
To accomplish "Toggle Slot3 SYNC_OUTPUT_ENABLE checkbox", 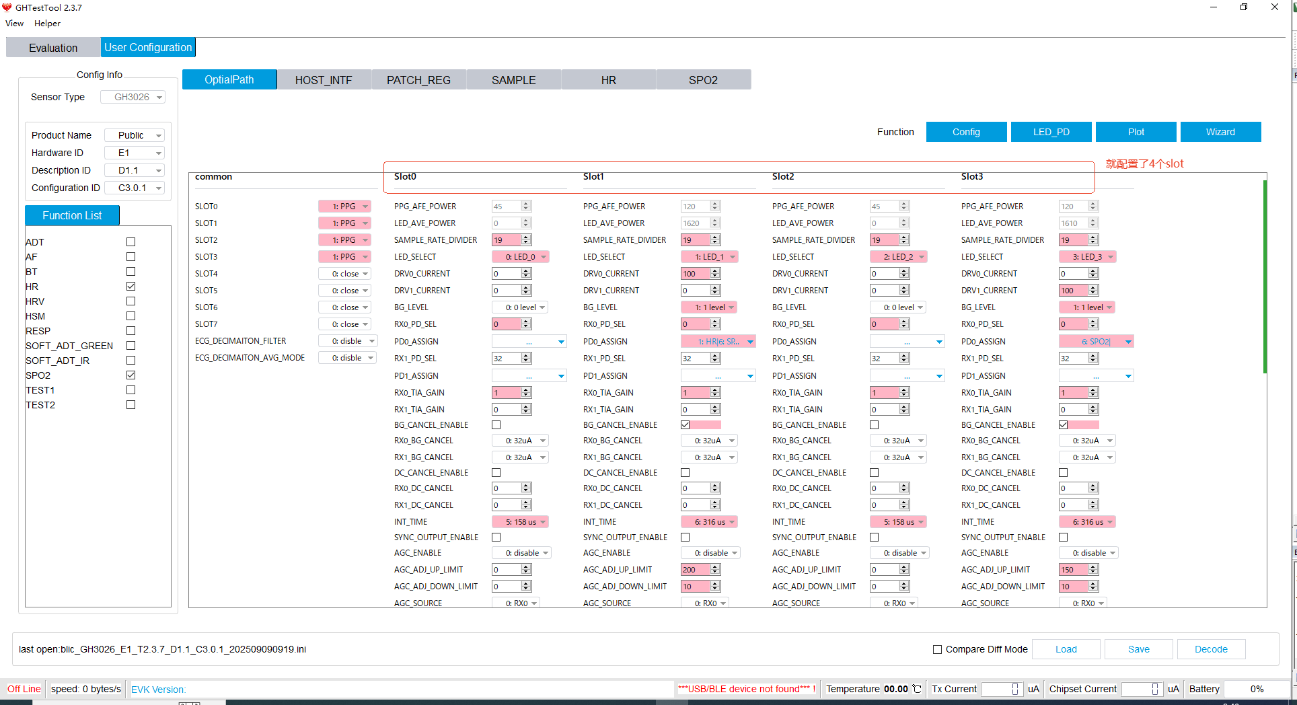I will 1064,537.
